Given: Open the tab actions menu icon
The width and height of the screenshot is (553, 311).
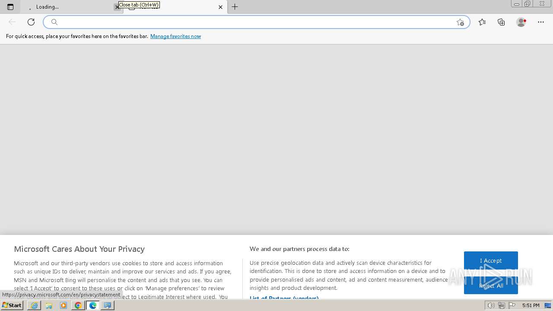Looking at the screenshot, I should [x=10, y=7].
